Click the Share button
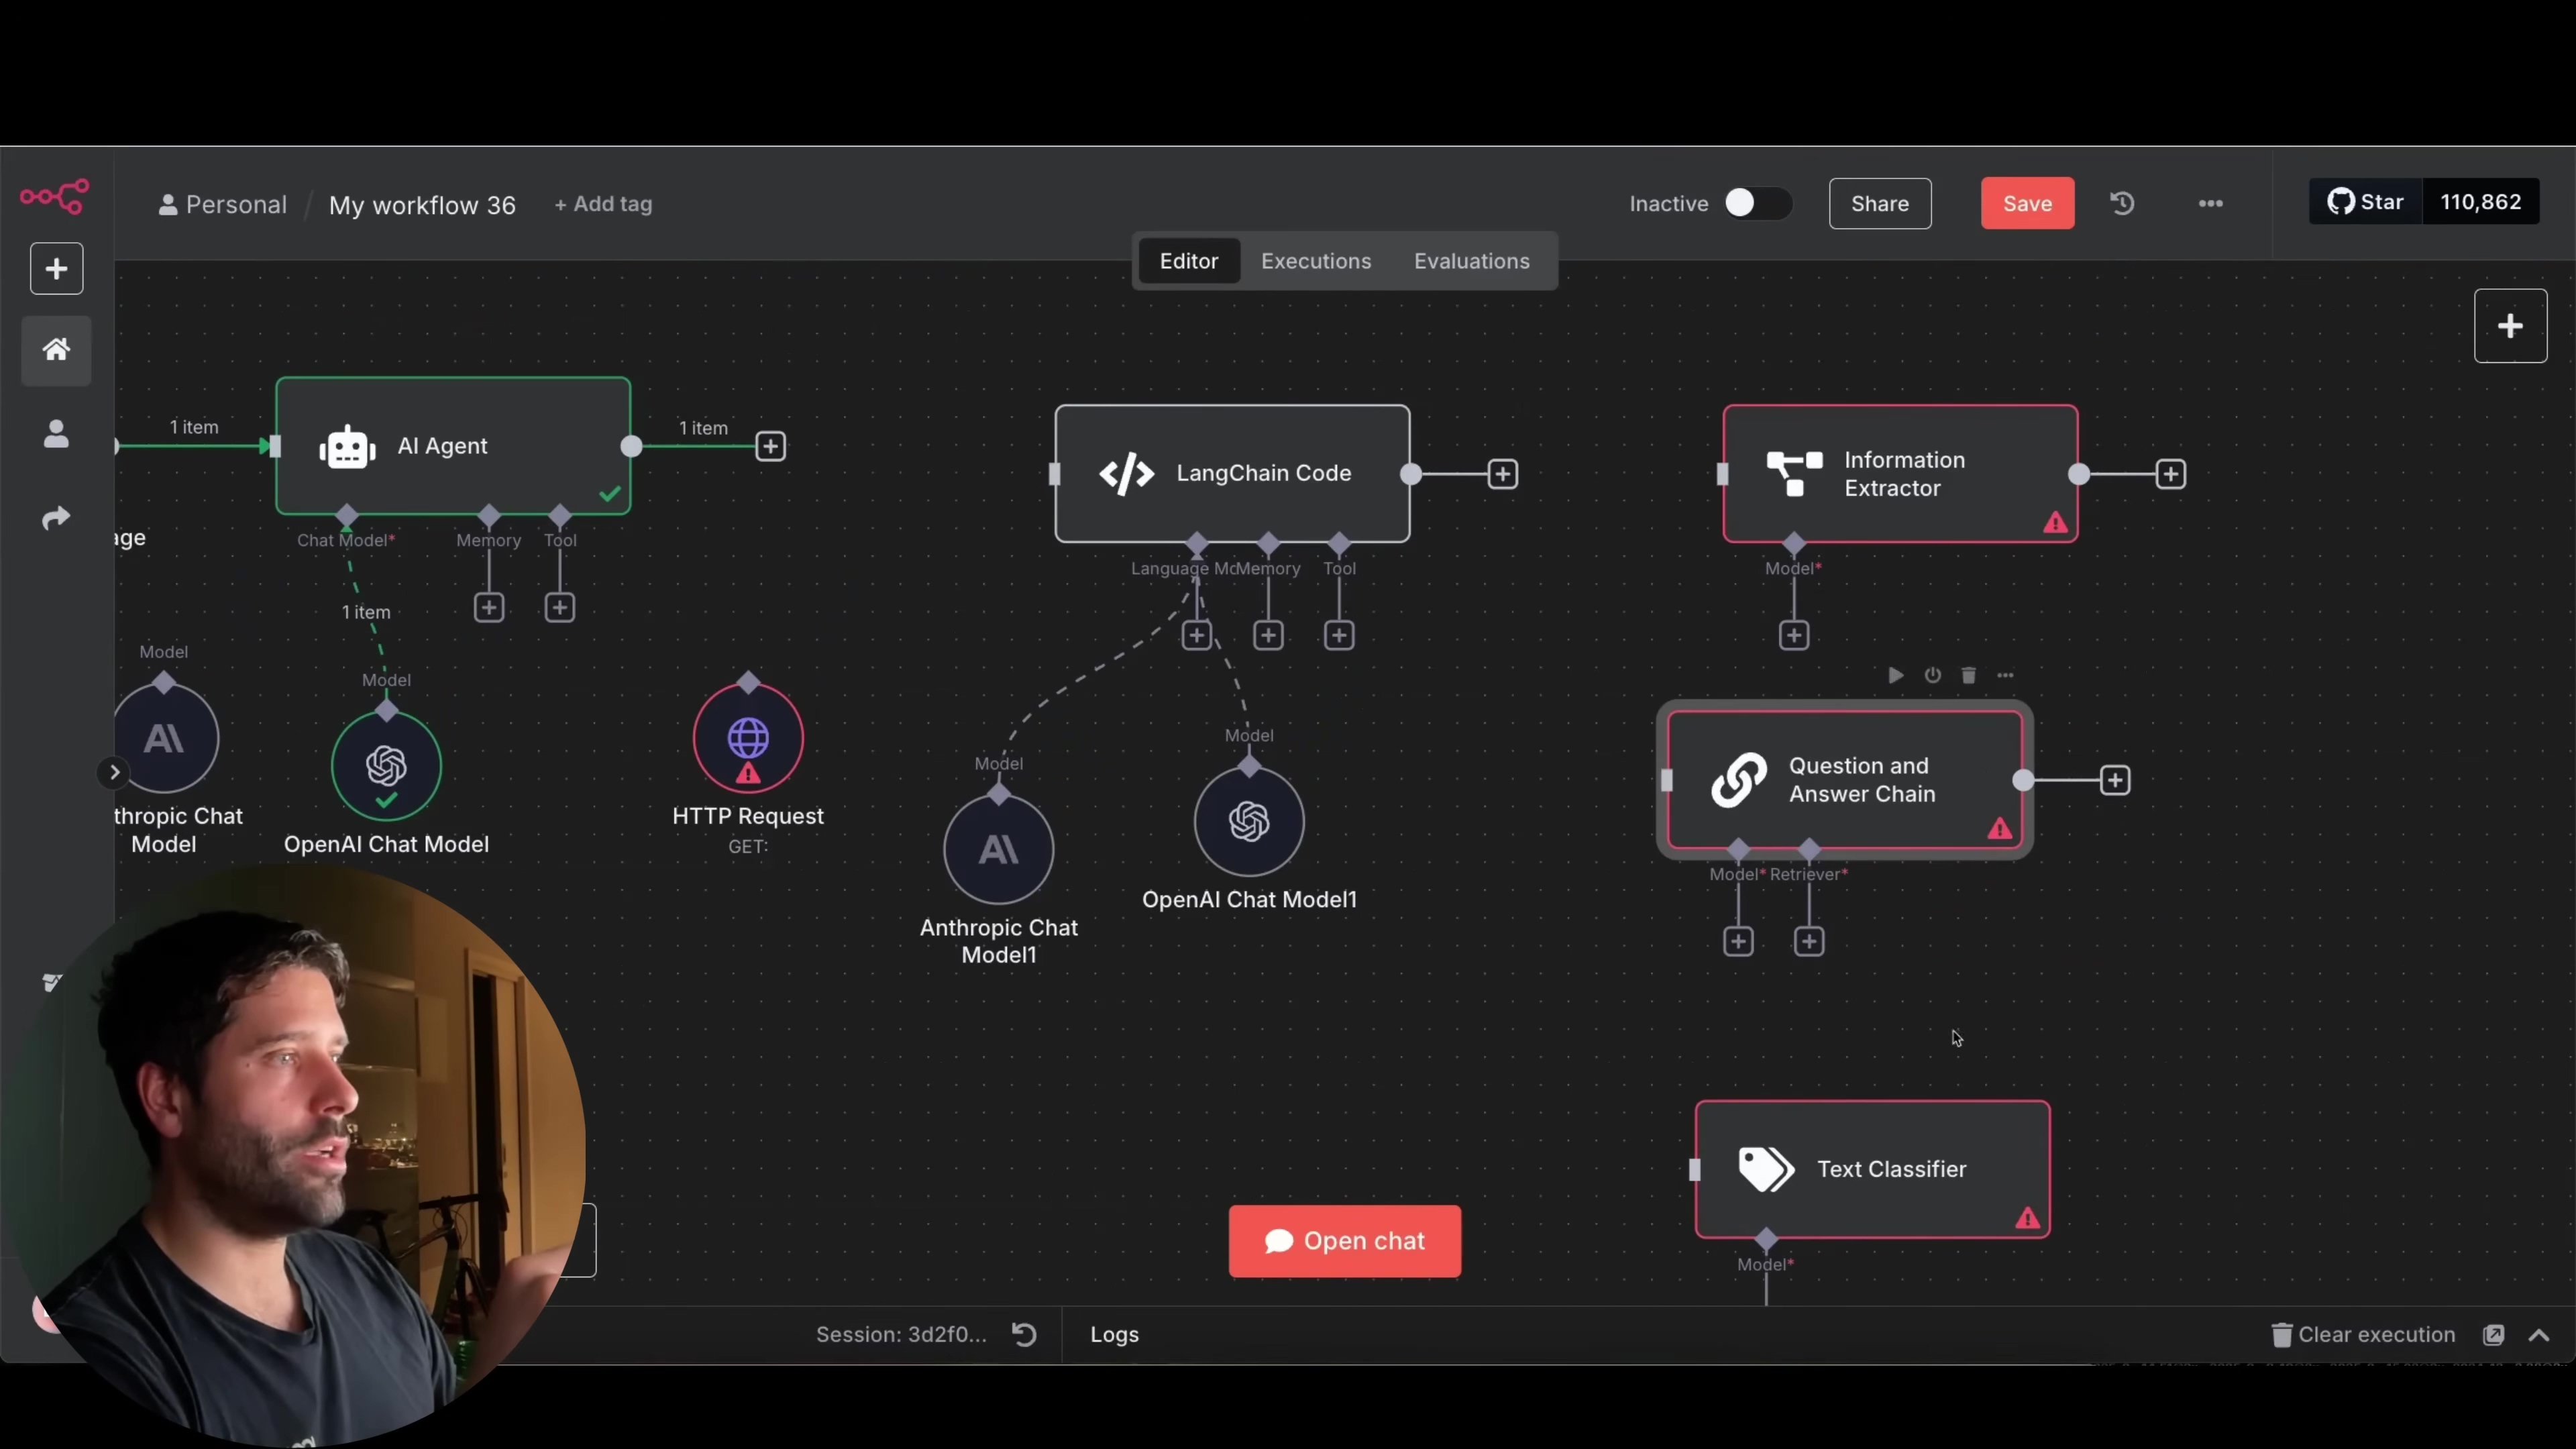This screenshot has width=2576, height=1449. 1880,203
